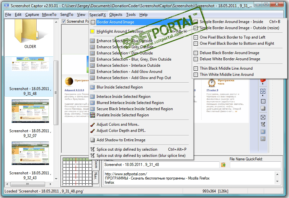This screenshot has width=289, height=198.
Task: Click comment box scroll down arrow
Action: (x=277, y=181)
